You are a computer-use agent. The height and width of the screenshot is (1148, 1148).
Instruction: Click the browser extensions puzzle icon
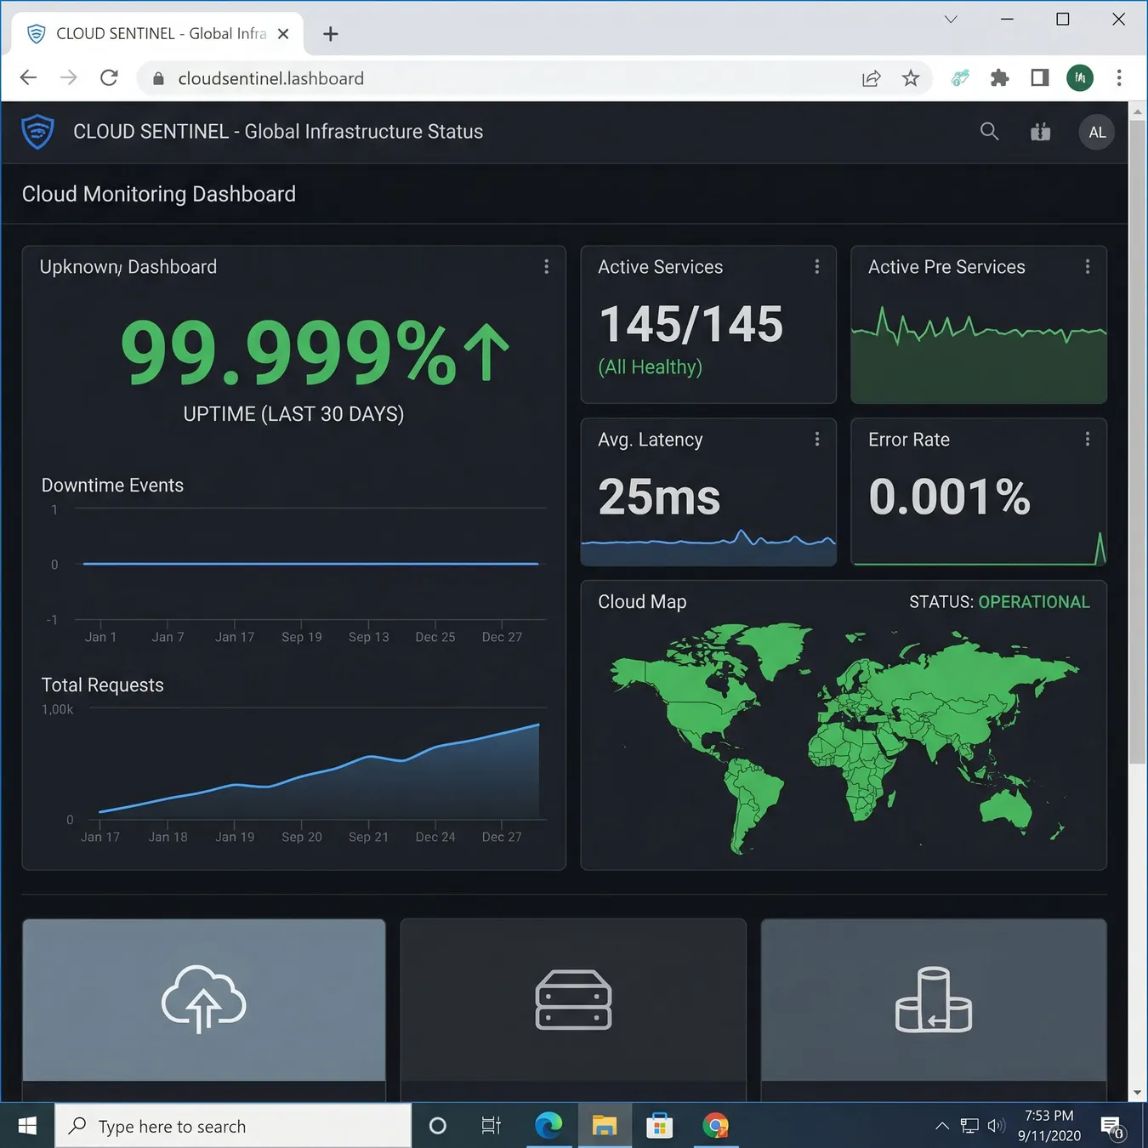1000,78
